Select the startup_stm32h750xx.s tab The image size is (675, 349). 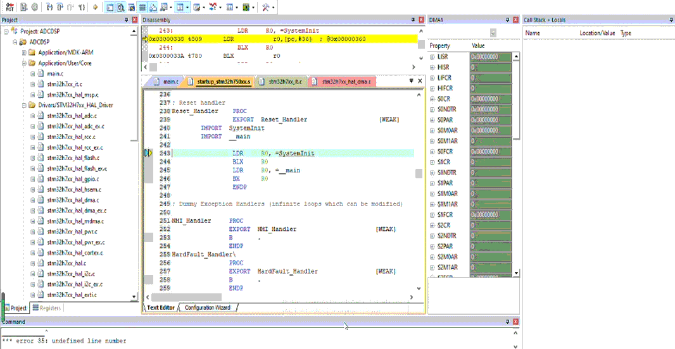click(220, 81)
